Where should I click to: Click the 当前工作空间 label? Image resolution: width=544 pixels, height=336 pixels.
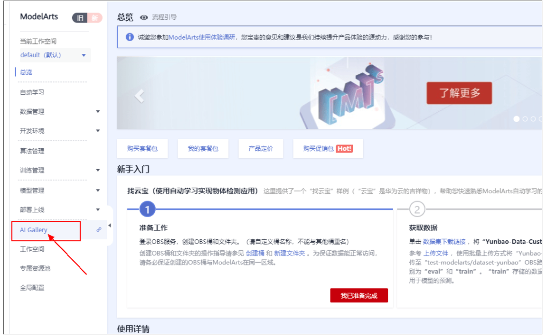(38, 41)
